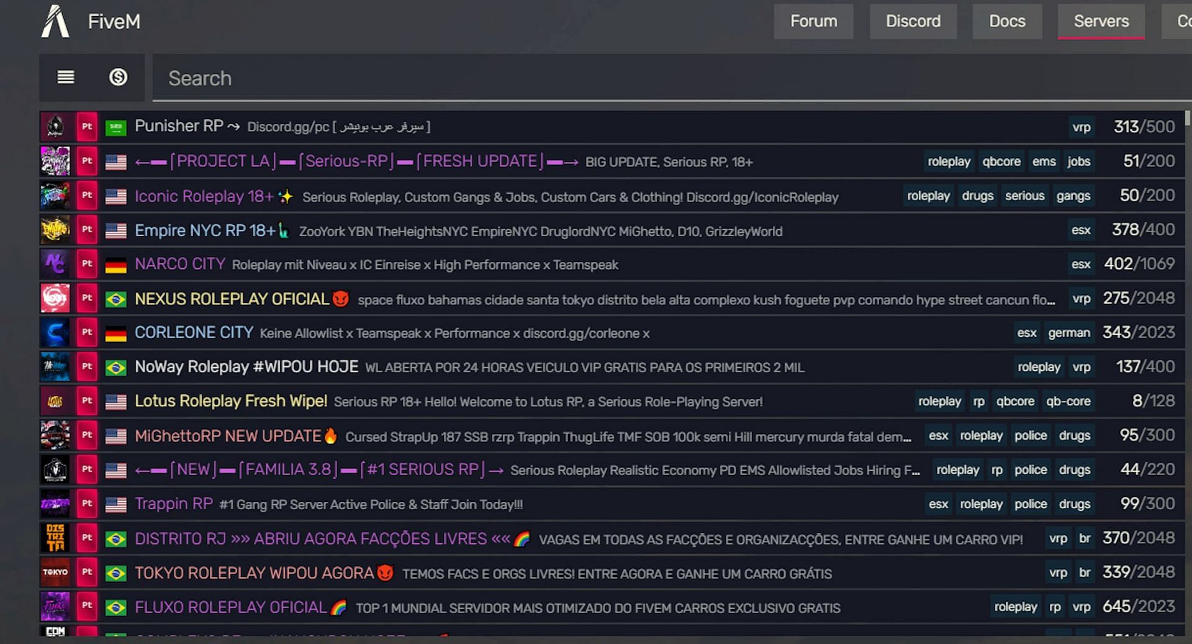Click Punisher RP server avatar icon

[x=55, y=127]
